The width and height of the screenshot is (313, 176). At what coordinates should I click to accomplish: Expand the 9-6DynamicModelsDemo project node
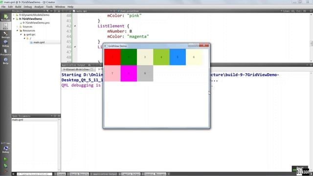coord(14,15)
